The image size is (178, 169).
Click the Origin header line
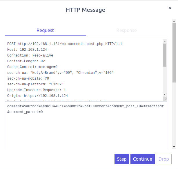coord(37,96)
